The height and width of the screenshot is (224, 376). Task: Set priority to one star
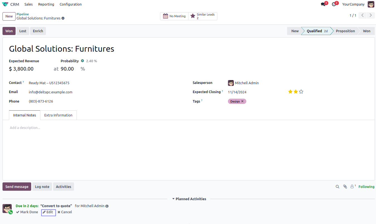pyautogui.click(x=290, y=92)
